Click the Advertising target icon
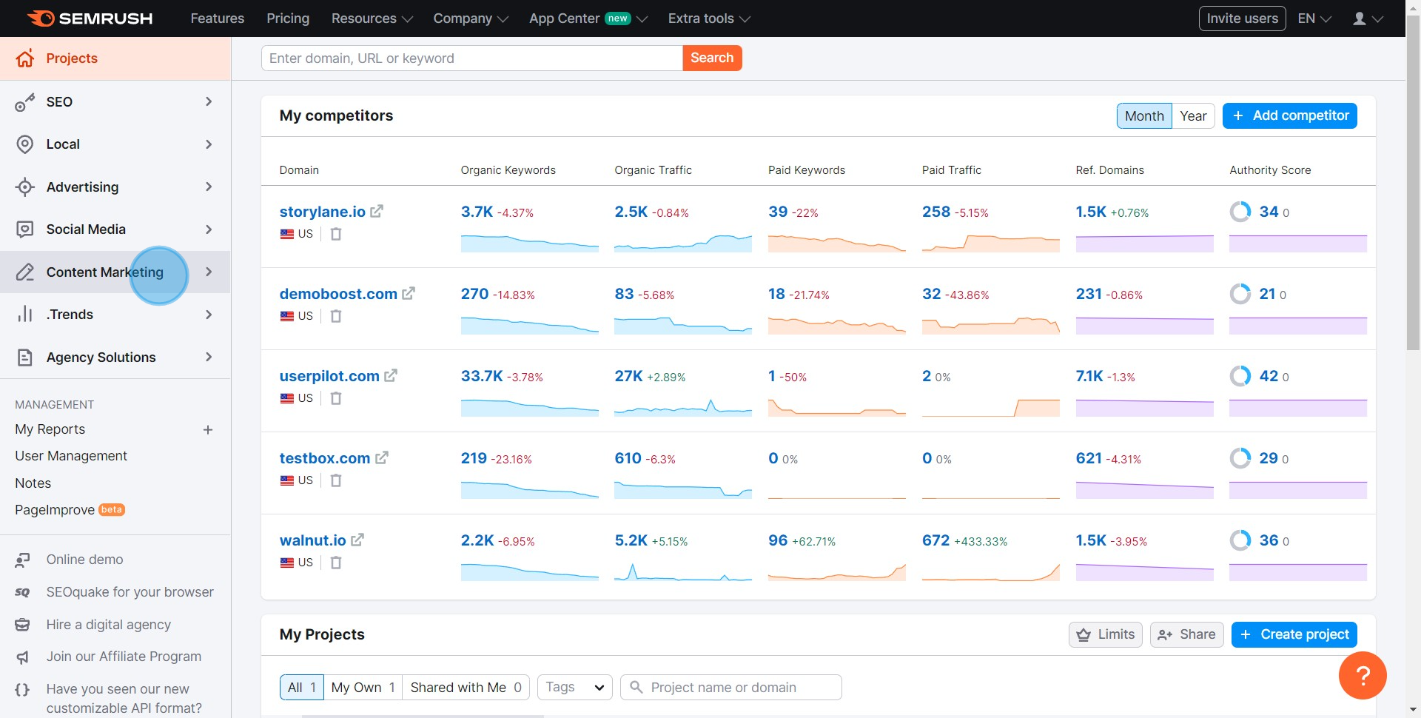This screenshot has height=718, width=1421. pos(25,187)
